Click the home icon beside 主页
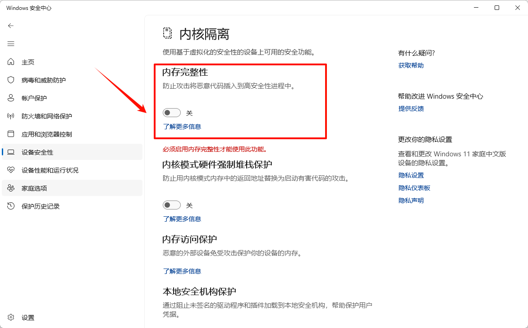 pyautogui.click(x=11, y=62)
